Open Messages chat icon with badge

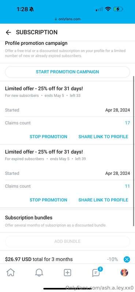tap(97, 272)
